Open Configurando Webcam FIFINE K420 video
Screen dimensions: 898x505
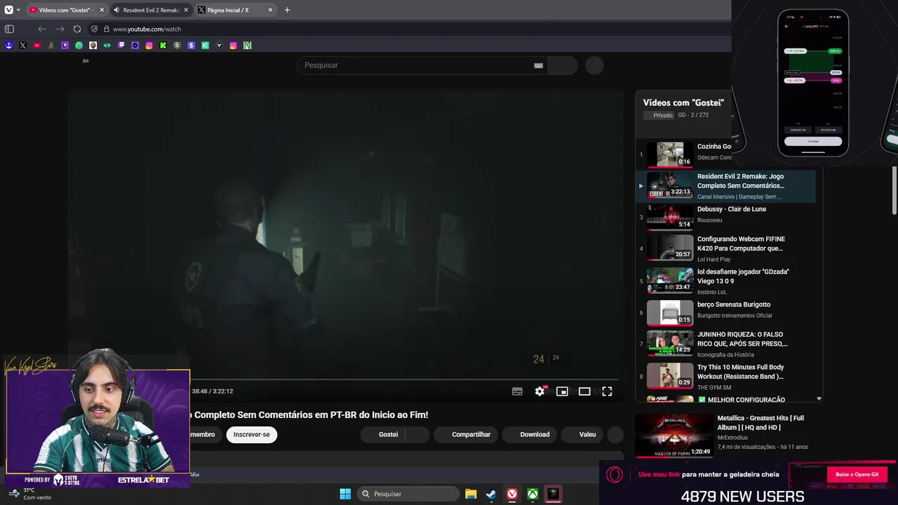point(725,248)
